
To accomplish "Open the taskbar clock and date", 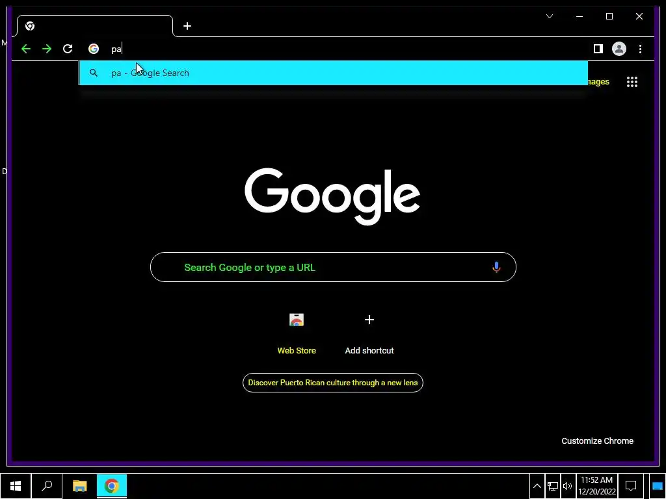I will [597, 486].
